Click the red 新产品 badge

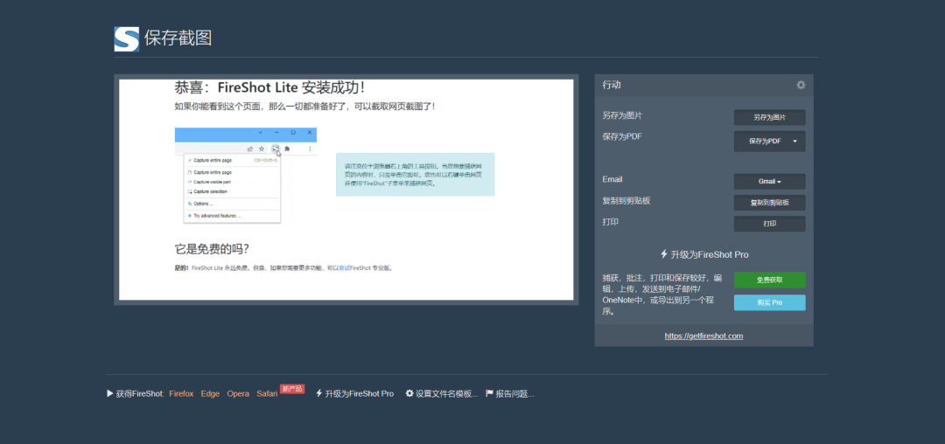292,389
